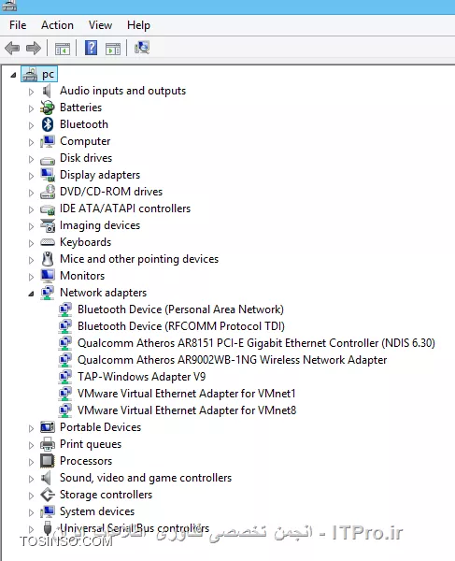The height and width of the screenshot is (561, 455).
Task: Click the Scan for hardware changes icon
Action: (142, 48)
